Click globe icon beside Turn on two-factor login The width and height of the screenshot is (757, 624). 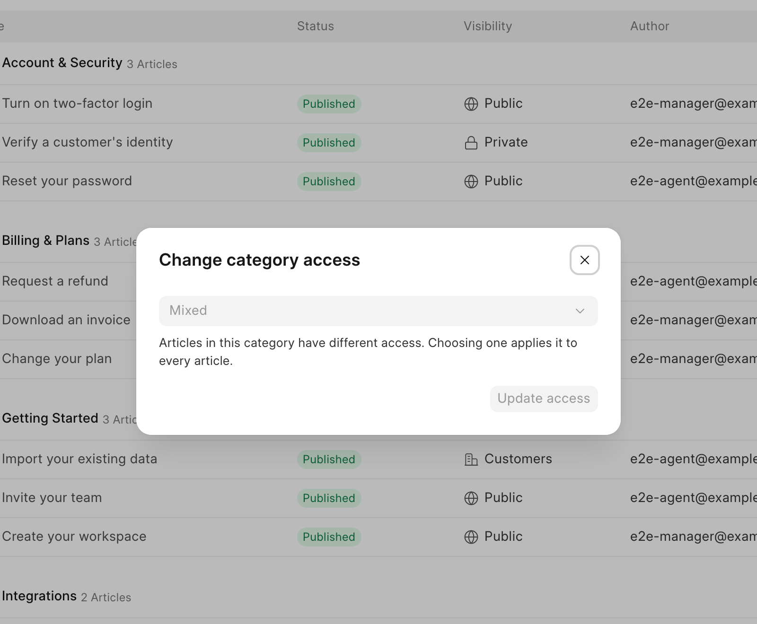point(471,104)
